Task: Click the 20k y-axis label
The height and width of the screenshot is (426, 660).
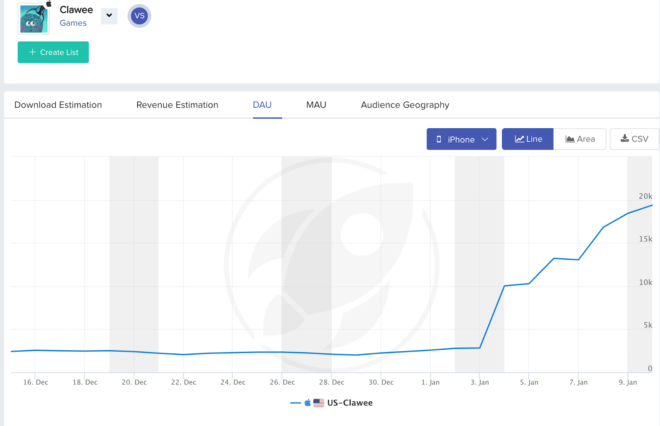Action: 646,196
